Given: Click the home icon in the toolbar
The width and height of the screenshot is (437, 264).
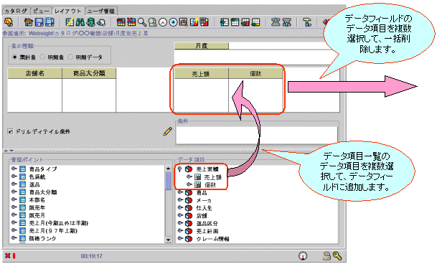Looking at the screenshot, I should pyautogui.click(x=29, y=22).
